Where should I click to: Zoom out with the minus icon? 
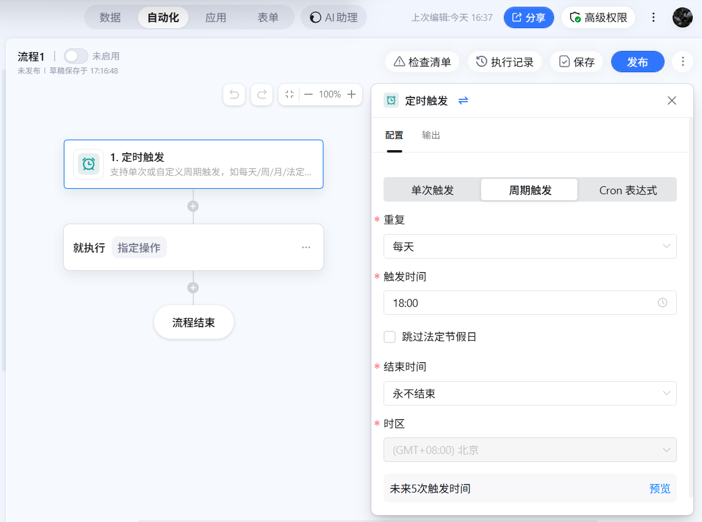pyautogui.click(x=309, y=94)
